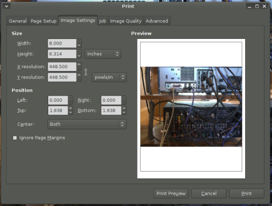This screenshot has width=272, height=206.
Task: Decrease Width with down spinner arrow
Action: [79, 45]
